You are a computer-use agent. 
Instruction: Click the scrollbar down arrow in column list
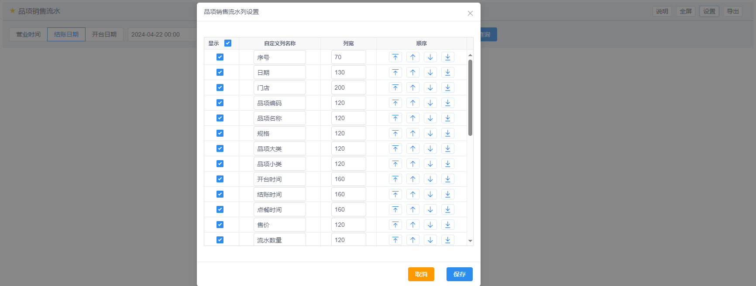[x=470, y=241]
